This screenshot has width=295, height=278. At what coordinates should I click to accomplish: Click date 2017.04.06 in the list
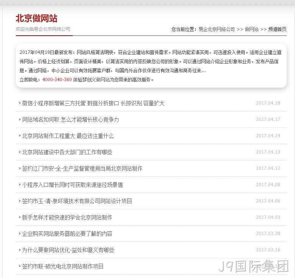pyautogui.click(x=268, y=201)
